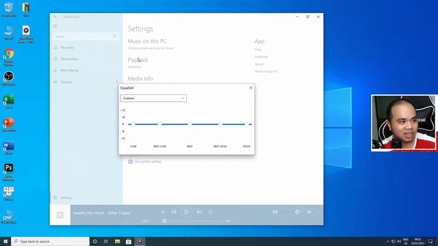The width and height of the screenshot is (438, 246).
Task: Click Task View button on taskbar
Action: pos(106,241)
